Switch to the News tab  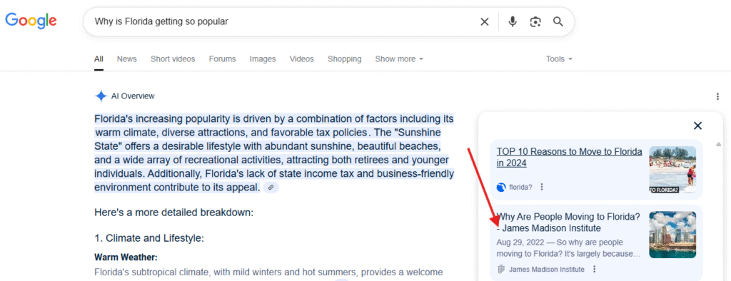127,58
